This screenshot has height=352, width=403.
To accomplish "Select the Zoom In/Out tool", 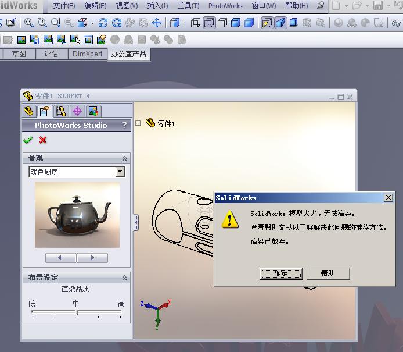I will [x=56, y=23].
